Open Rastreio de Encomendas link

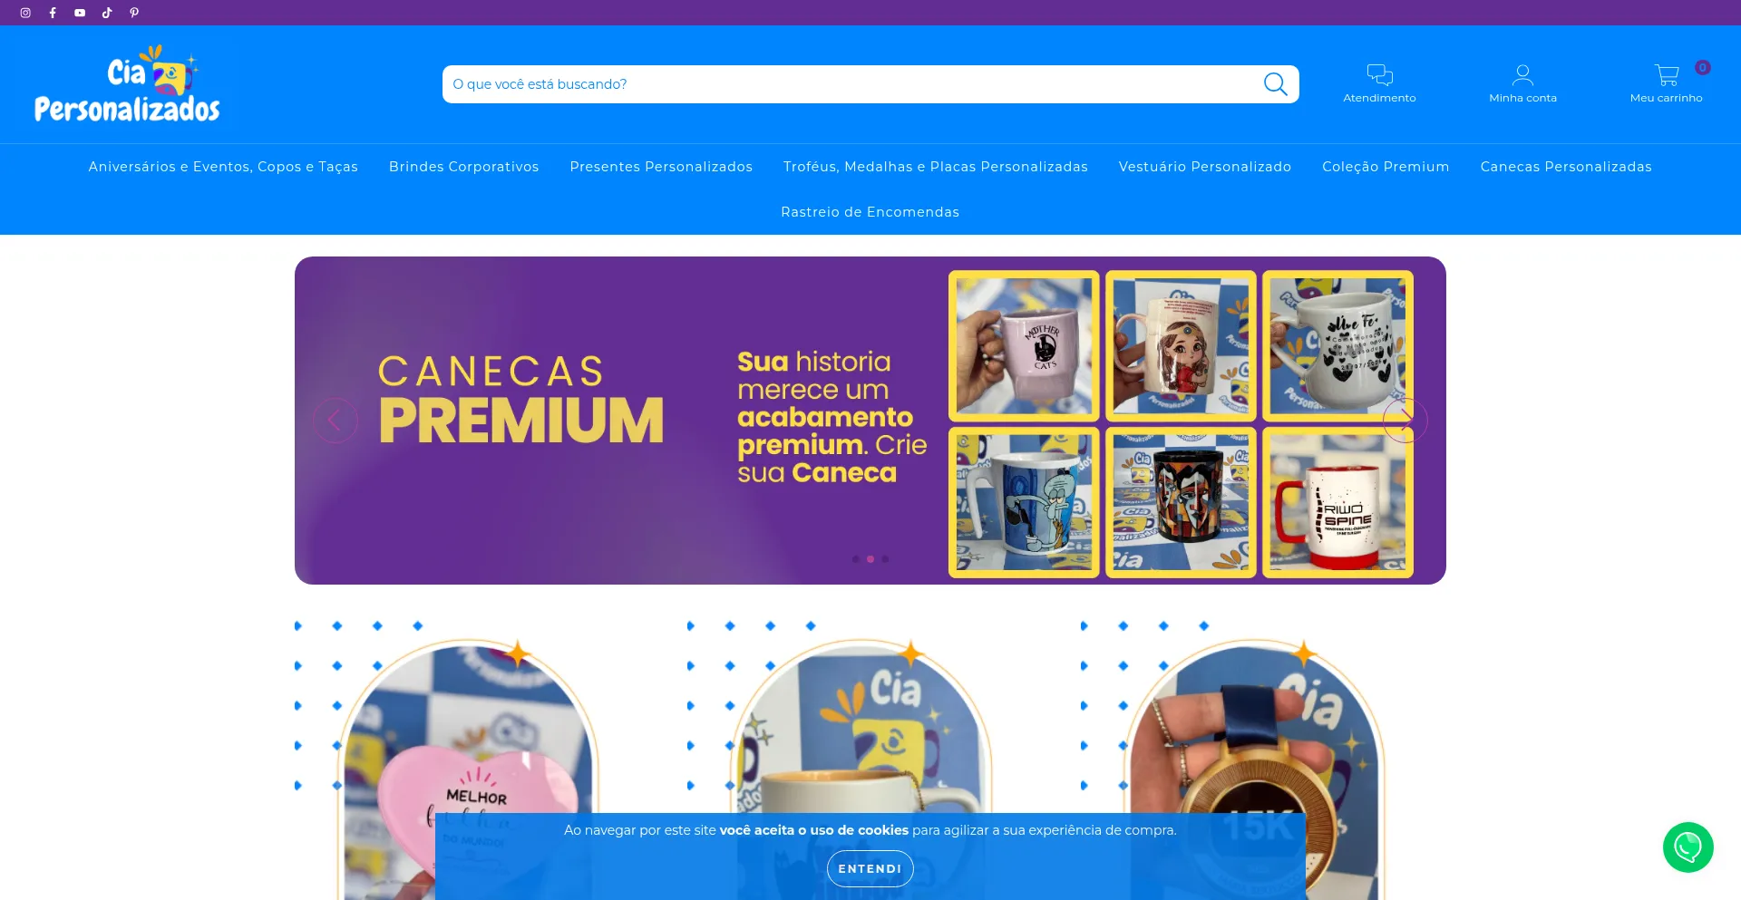870,212
